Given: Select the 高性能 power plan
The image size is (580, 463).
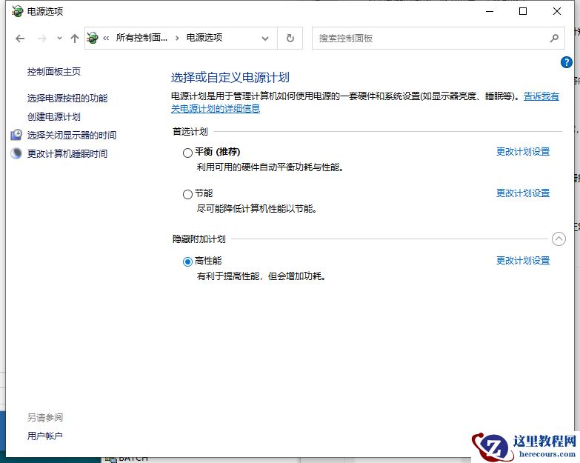Looking at the screenshot, I should (187, 262).
